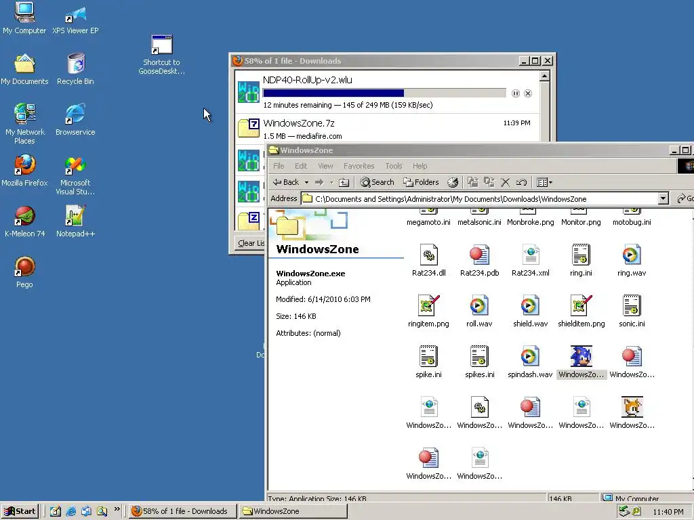Expand the Back history dropdown arrow
The image size is (694, 520).
click(306, 182)
